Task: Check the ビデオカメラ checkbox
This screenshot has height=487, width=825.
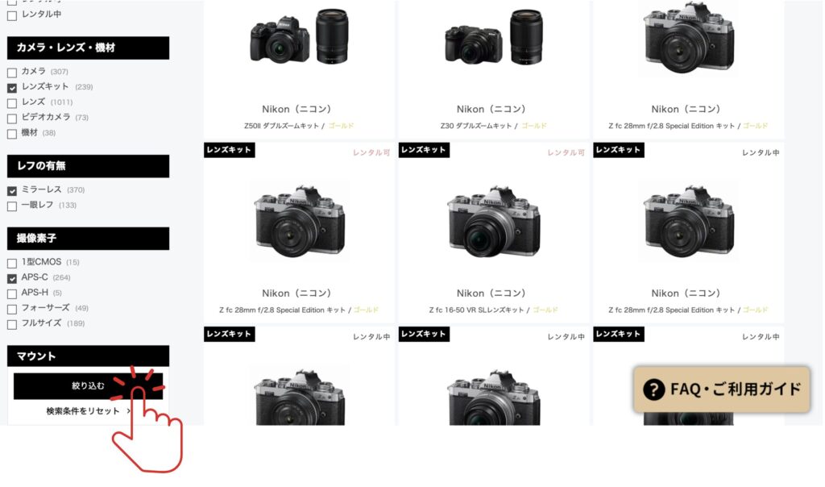Action: pos(12,118)
